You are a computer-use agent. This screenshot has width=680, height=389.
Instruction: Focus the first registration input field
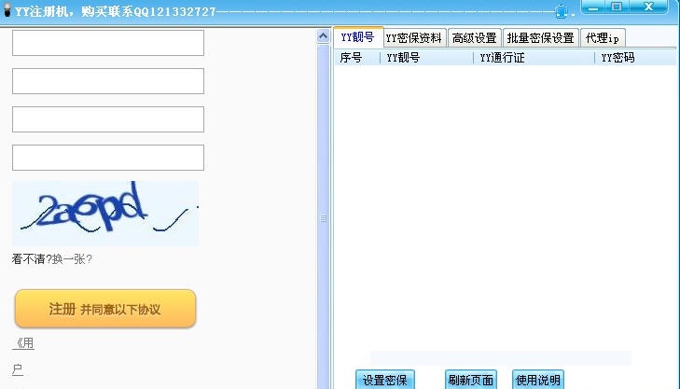tap(108, 43)
